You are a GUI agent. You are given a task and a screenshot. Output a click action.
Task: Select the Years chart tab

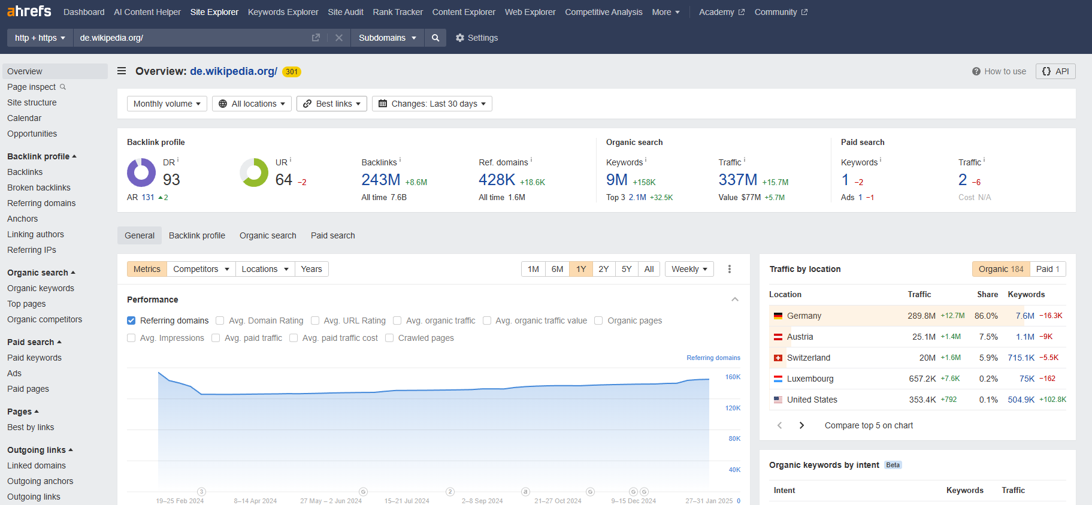pyautogui.click(x=311, y=269)
